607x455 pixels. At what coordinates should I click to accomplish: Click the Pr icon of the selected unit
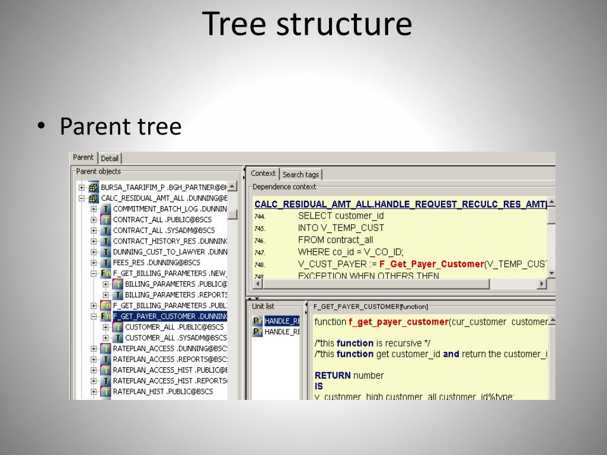tap(257, 321)
